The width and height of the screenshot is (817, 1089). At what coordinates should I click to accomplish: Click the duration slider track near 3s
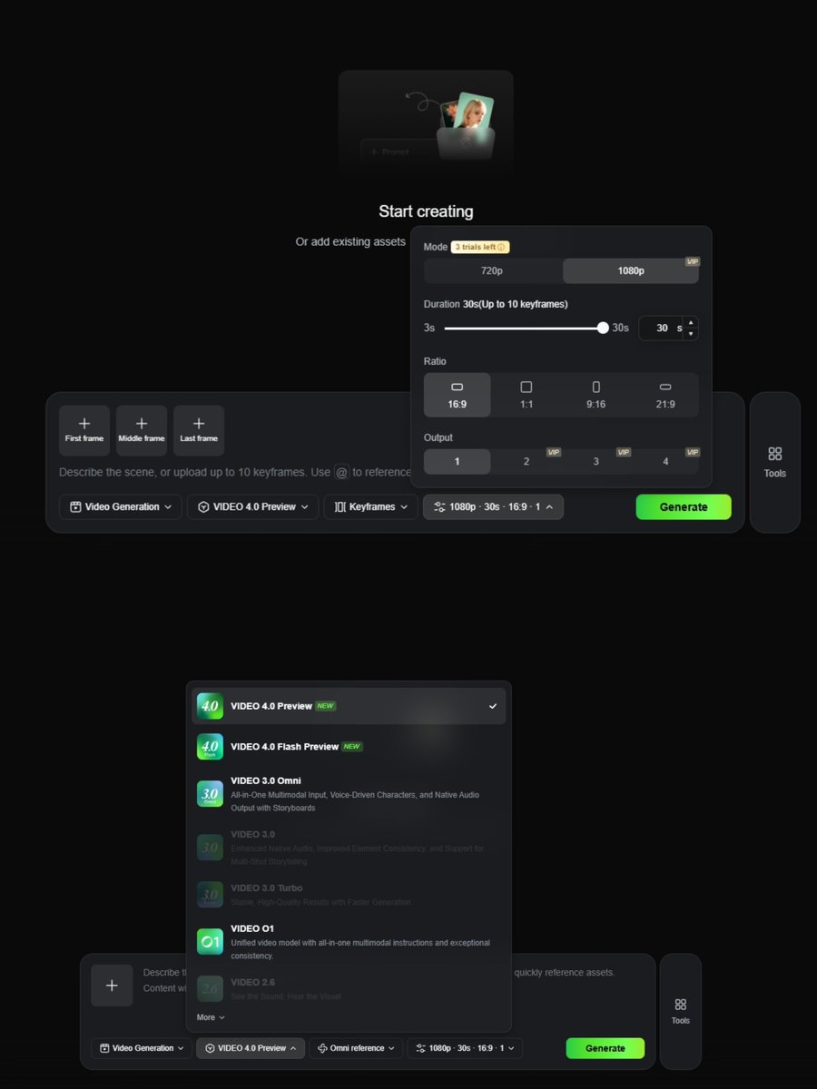coord(449,328)
